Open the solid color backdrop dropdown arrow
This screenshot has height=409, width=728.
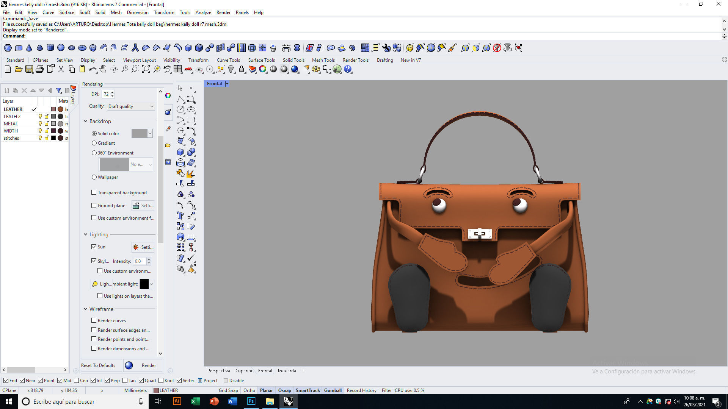coord(150,133)
